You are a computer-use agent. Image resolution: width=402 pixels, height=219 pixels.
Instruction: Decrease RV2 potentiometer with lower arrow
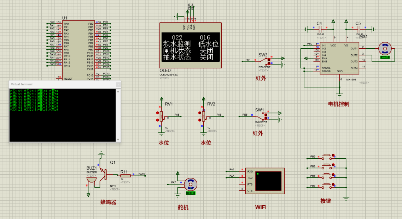coord(199,120)
